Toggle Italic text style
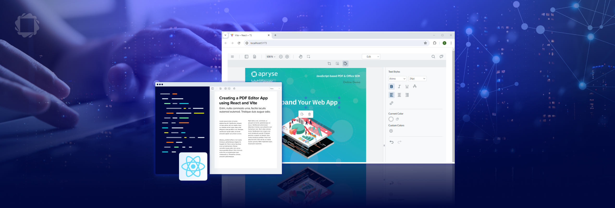 [399, 87]
